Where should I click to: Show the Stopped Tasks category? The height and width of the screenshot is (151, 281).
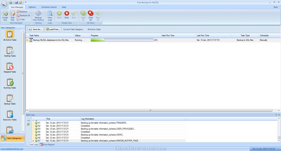tap(9, 68)
